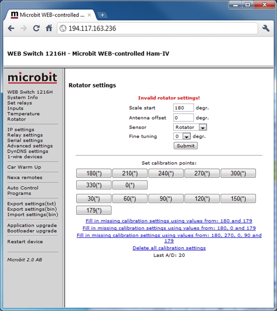
Task: Click Export settings(txt) link
Action: pos(32,204)
